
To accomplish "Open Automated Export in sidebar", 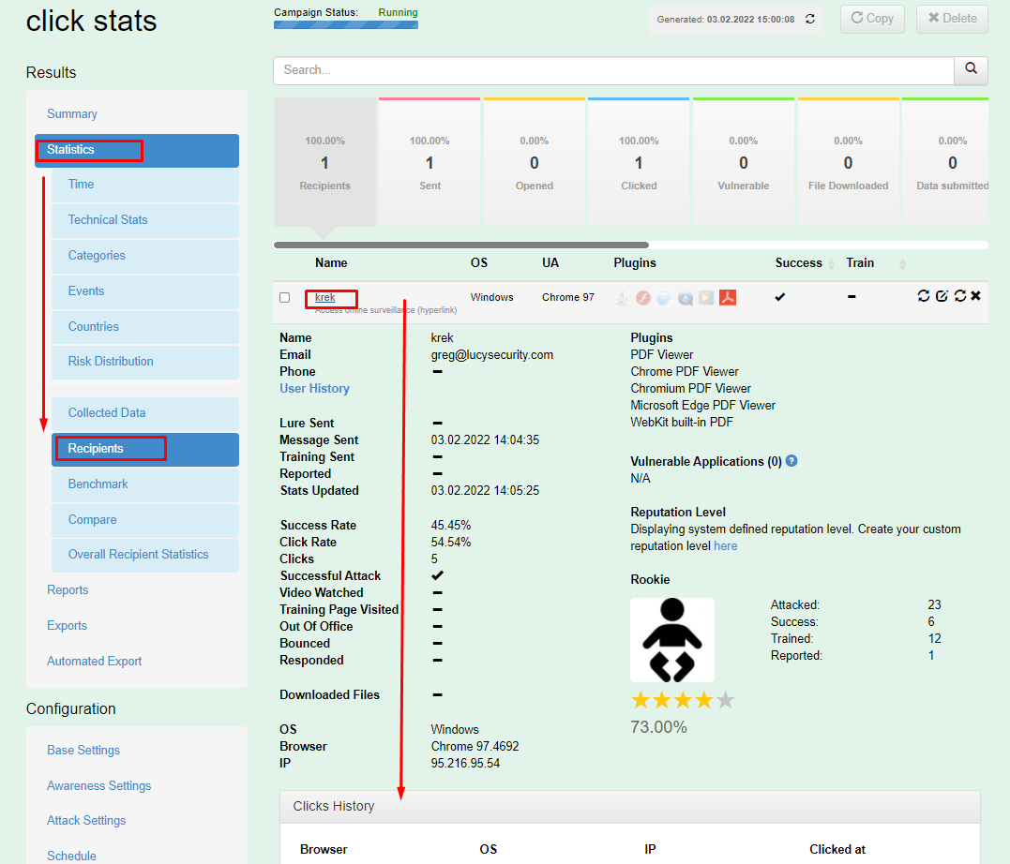I will (94, 662).
